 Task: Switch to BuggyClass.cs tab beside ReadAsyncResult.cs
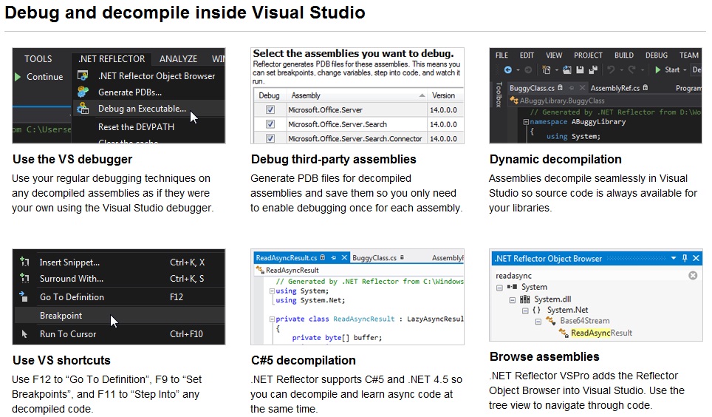[x=374, y=257]
